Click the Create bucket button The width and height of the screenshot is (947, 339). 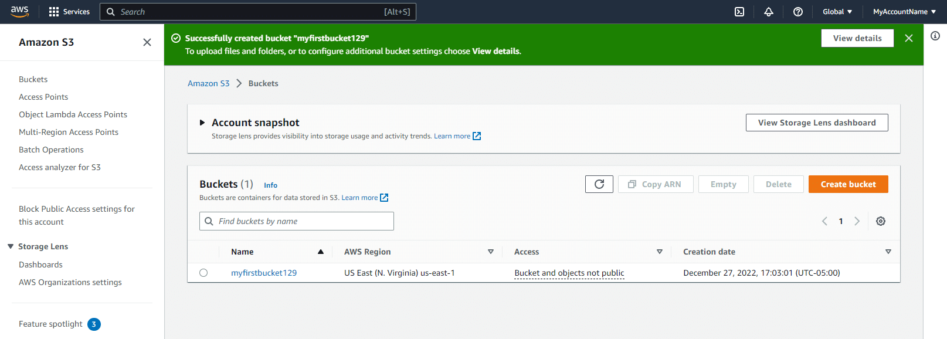848,184
